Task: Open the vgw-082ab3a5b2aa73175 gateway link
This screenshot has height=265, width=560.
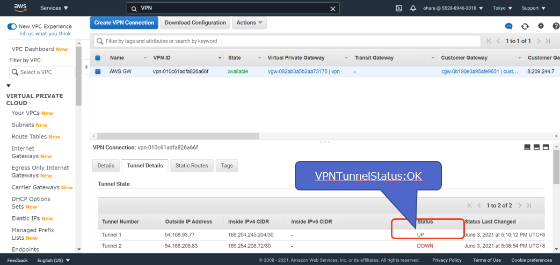Action: point(303,71)
